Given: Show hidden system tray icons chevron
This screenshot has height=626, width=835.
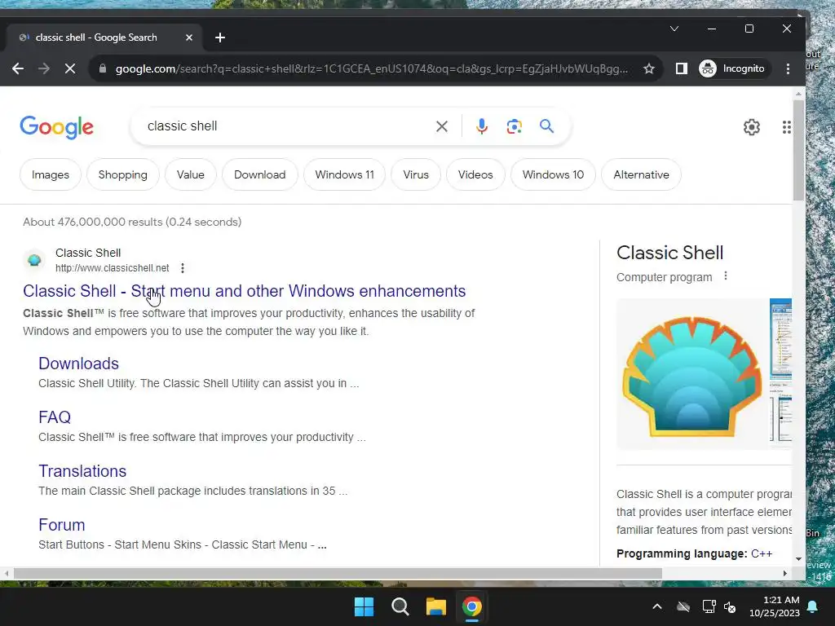Looking at the screenshot, I should point(657,606).
